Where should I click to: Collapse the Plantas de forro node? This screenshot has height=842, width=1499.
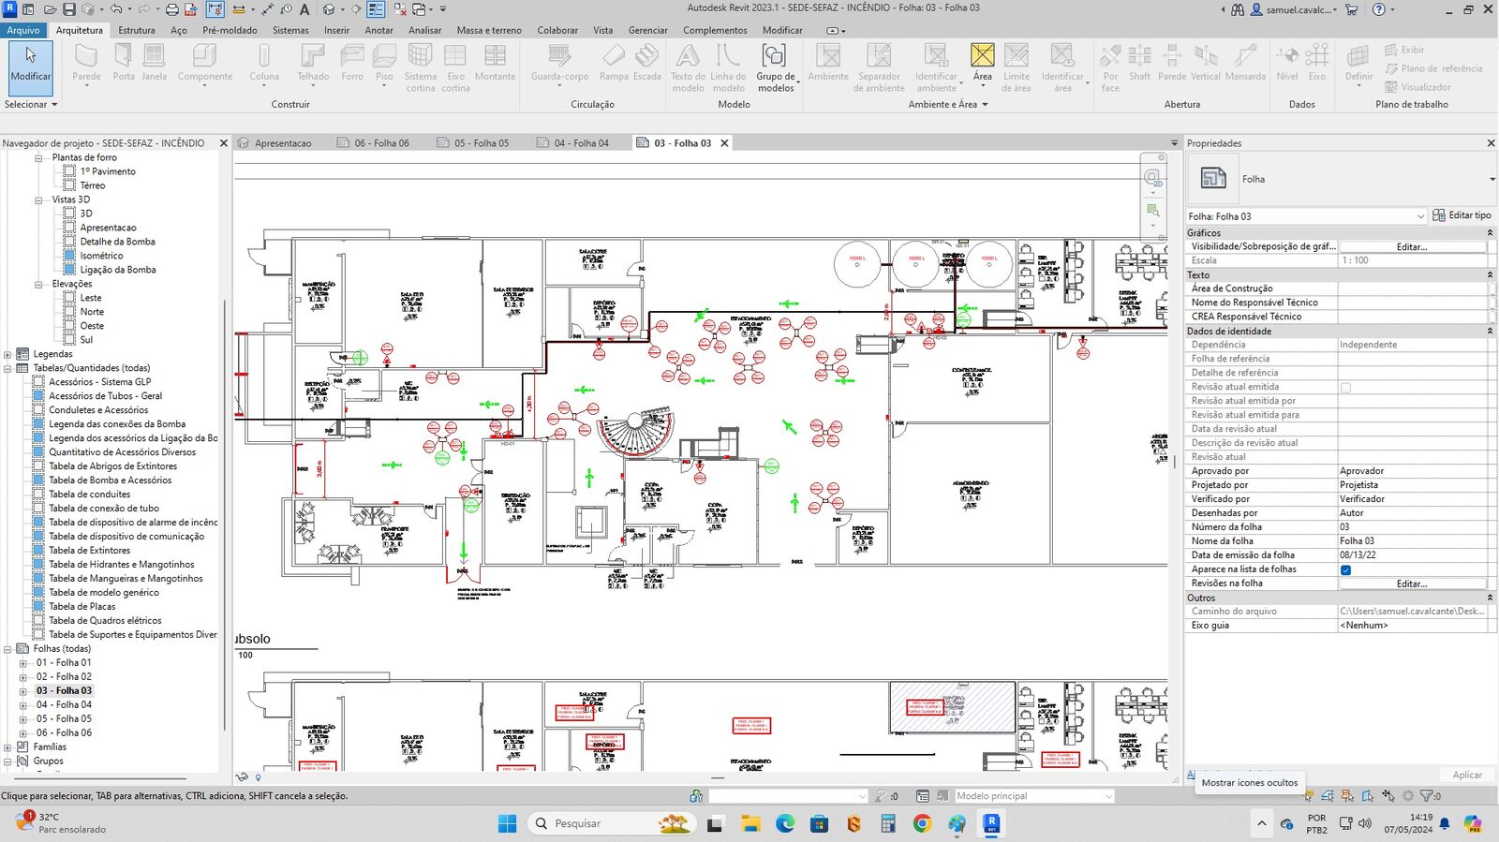pyautogui.click(x=38, y=157)
